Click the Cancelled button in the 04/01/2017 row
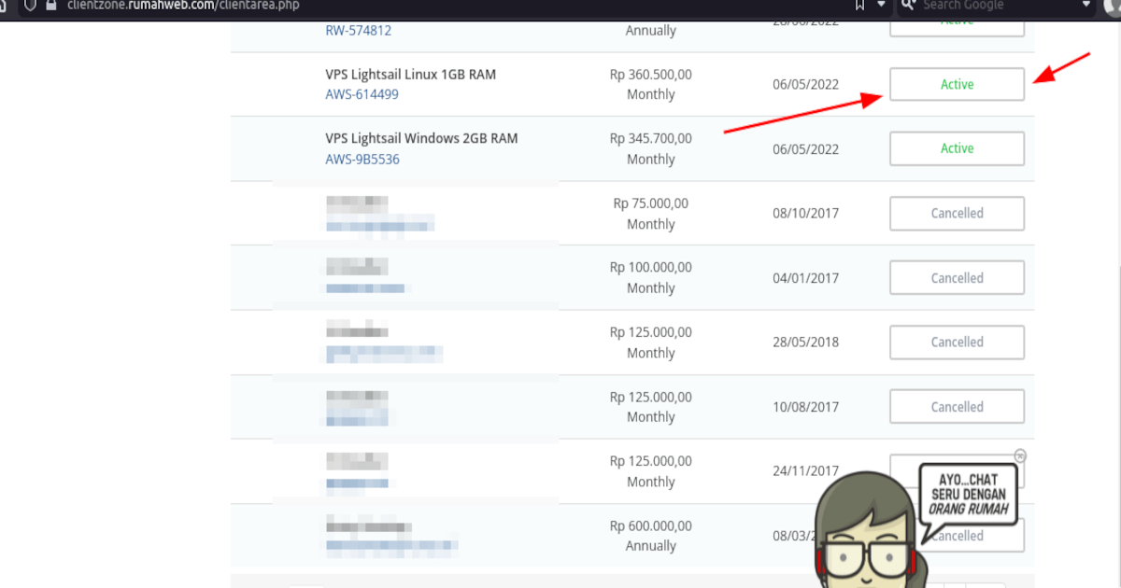The height and width of the screenshot is (588, 1121). [957, 277]
